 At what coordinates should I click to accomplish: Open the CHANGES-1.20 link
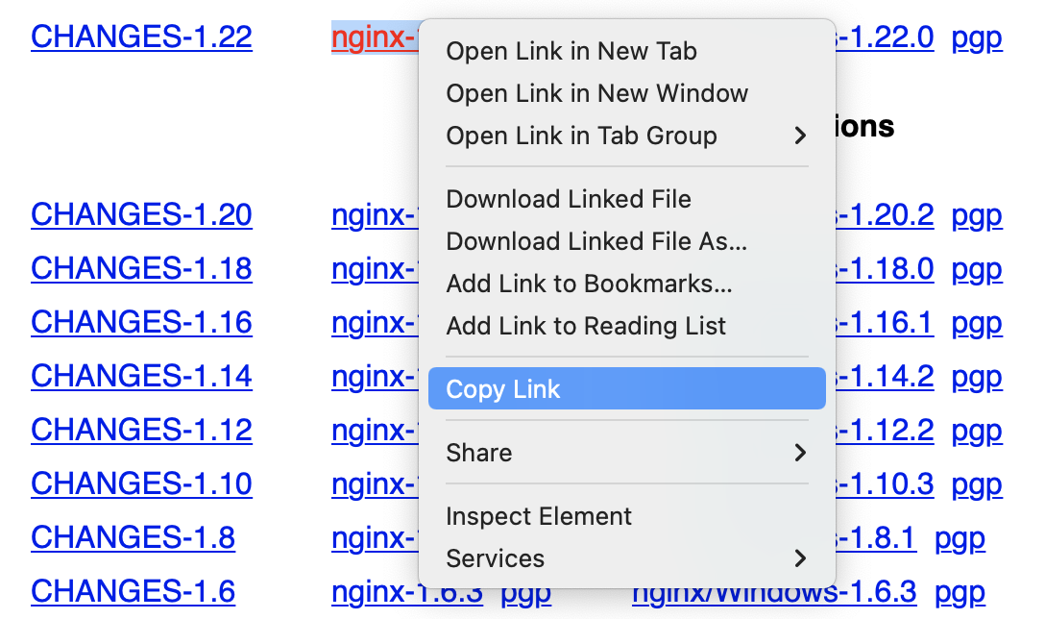click(x=141, y=214)
